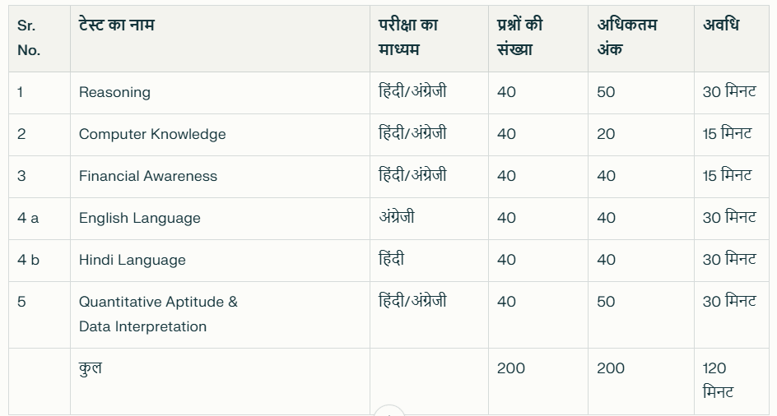Click the 'अंग्रेजी' medium cell for English Language
Screen dimensions: 777x416
(397, 217)
